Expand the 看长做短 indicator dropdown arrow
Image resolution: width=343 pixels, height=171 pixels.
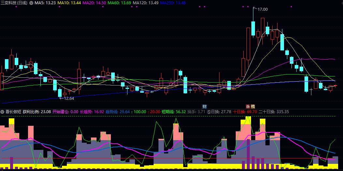(x=2, y=112)
